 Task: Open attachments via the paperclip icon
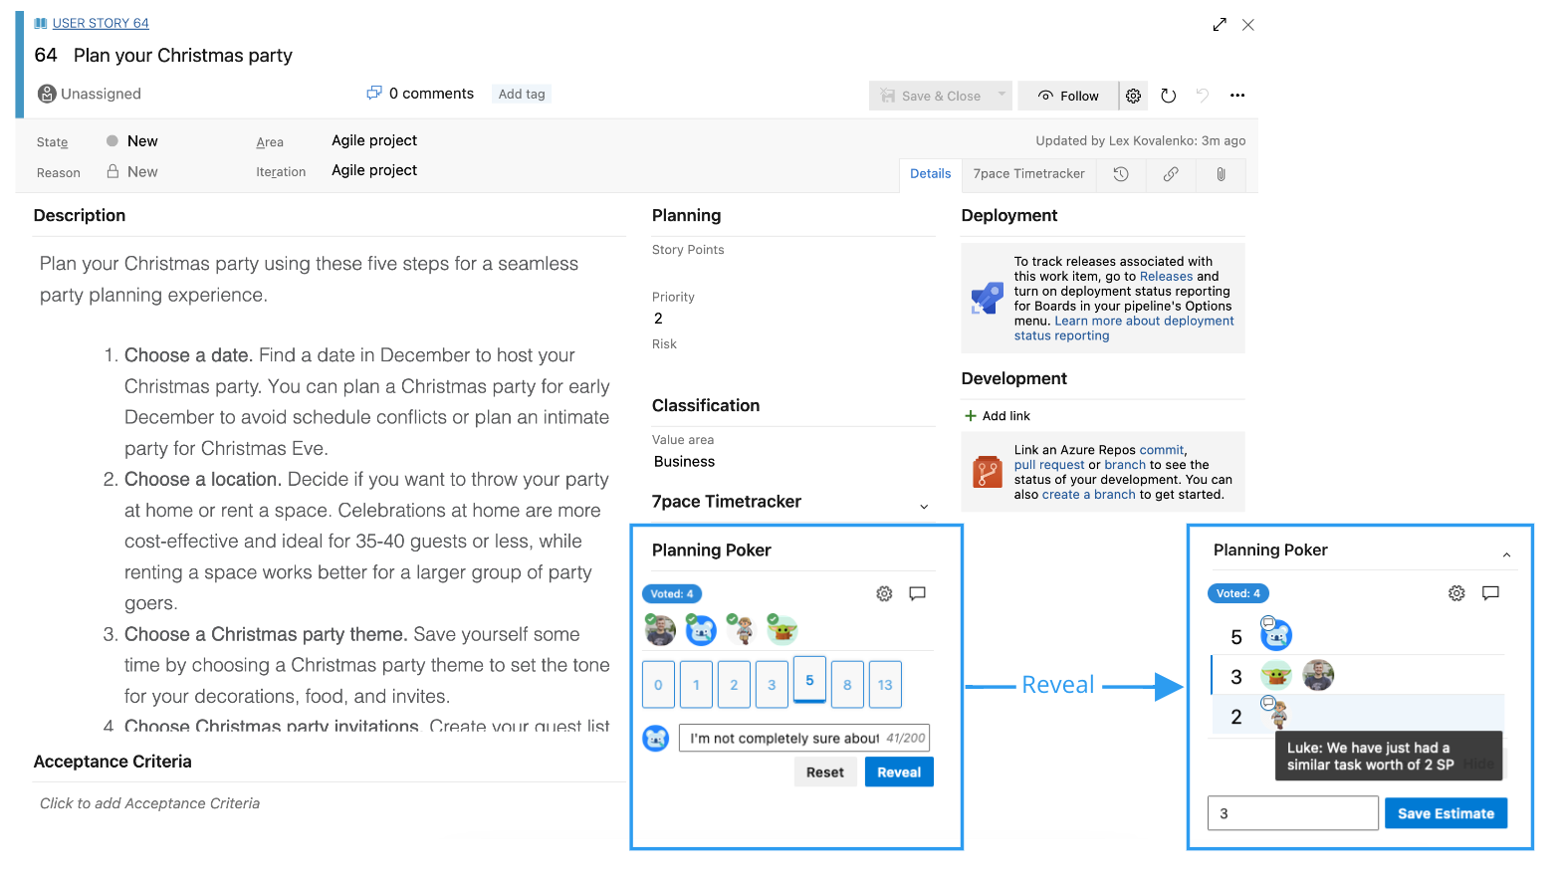click(1221, 174)
